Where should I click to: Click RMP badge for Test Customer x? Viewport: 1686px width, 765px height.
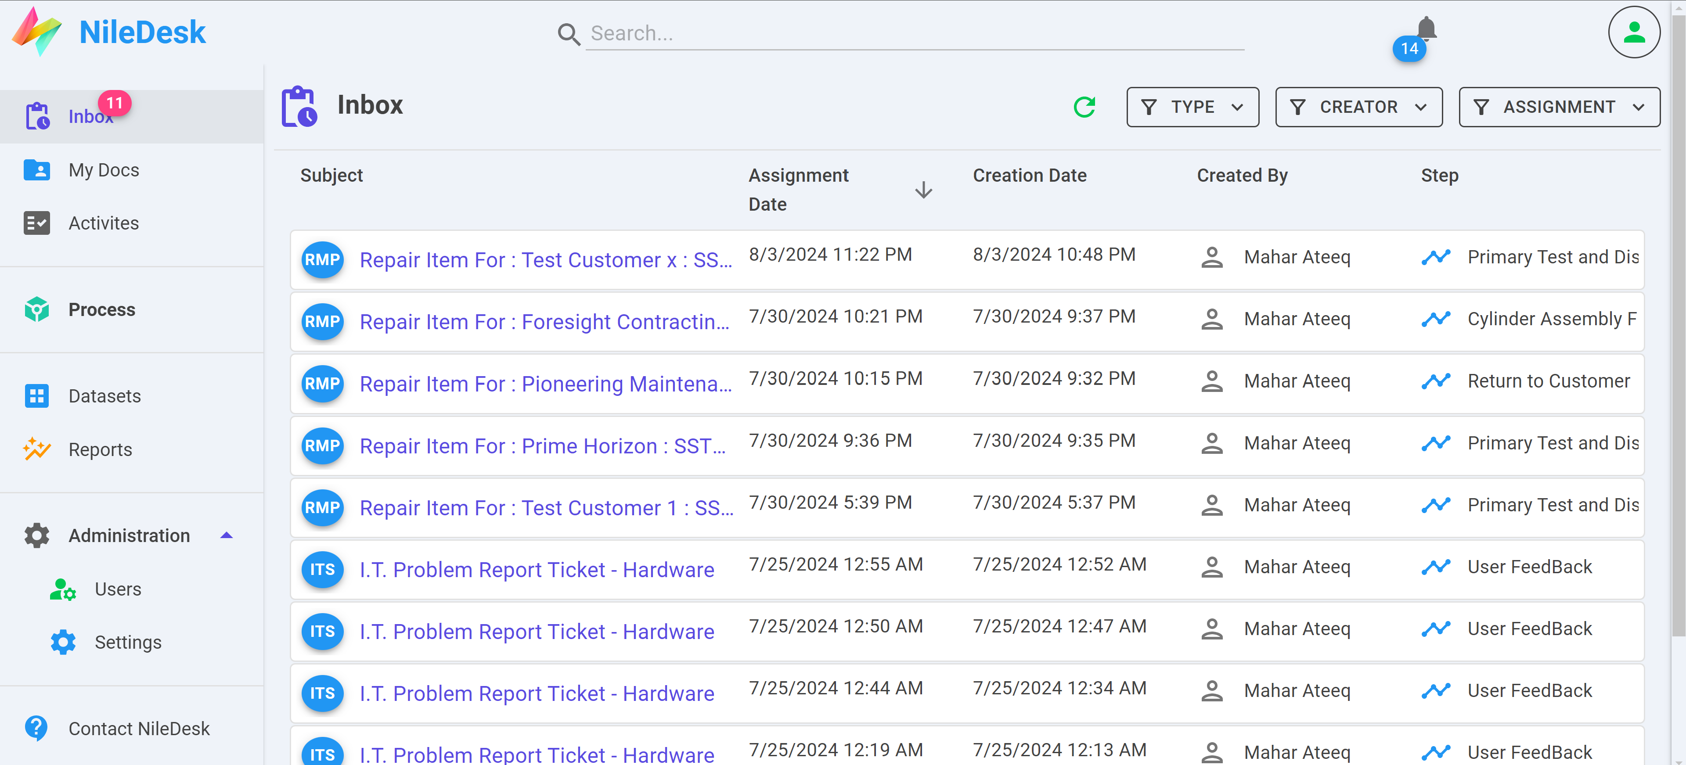pos(322,260)
